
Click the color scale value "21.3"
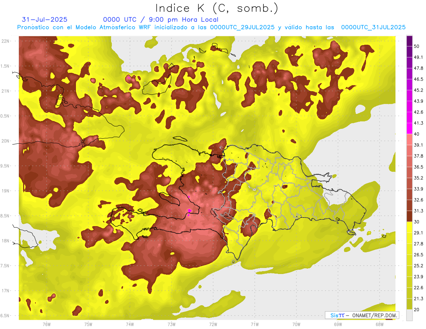tap(418, 299)
